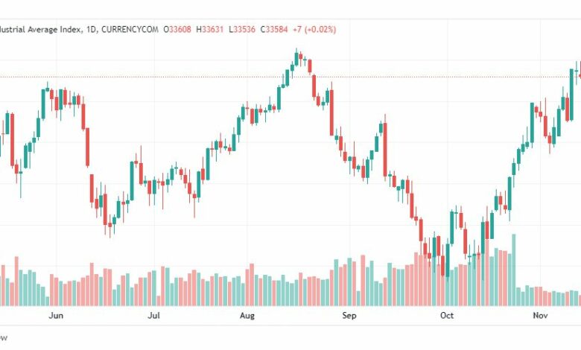Click the partial logo text at bottom-left
The image size is (581, 350).
tap(4, 337)
